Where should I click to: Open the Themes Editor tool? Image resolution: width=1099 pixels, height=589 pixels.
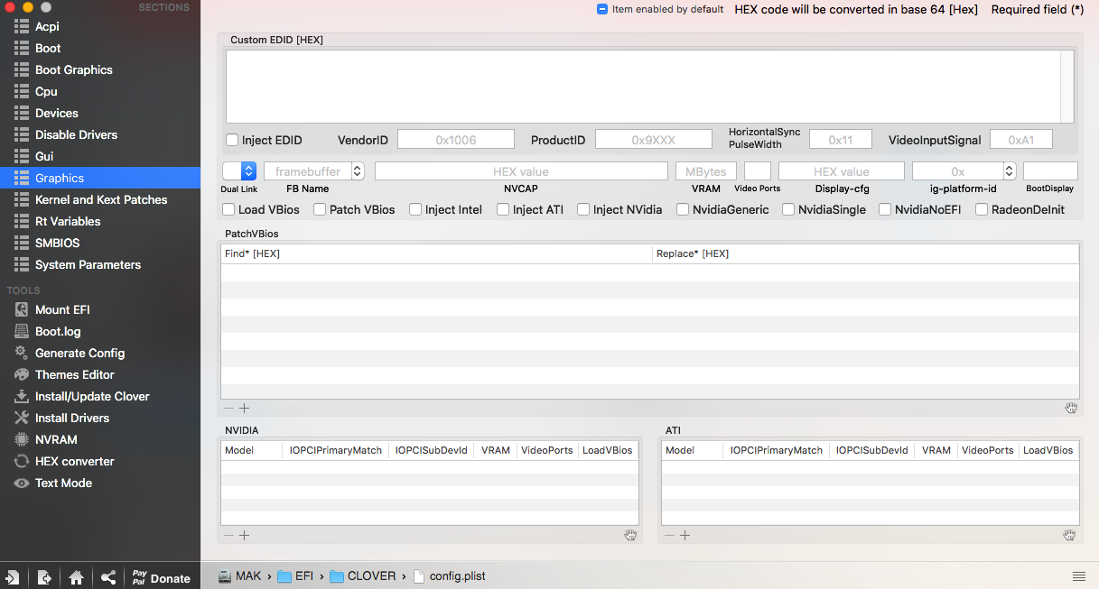pyautogui.click(x=74, y=374)
